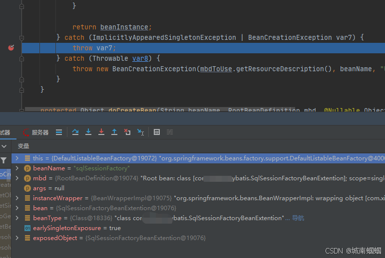Click Step Into debugger icon

click(88, 132)
